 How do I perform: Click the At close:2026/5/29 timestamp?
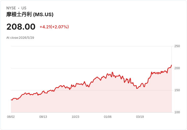20,38
